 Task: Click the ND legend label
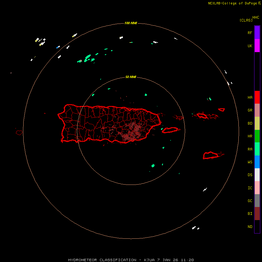(250, 227)
